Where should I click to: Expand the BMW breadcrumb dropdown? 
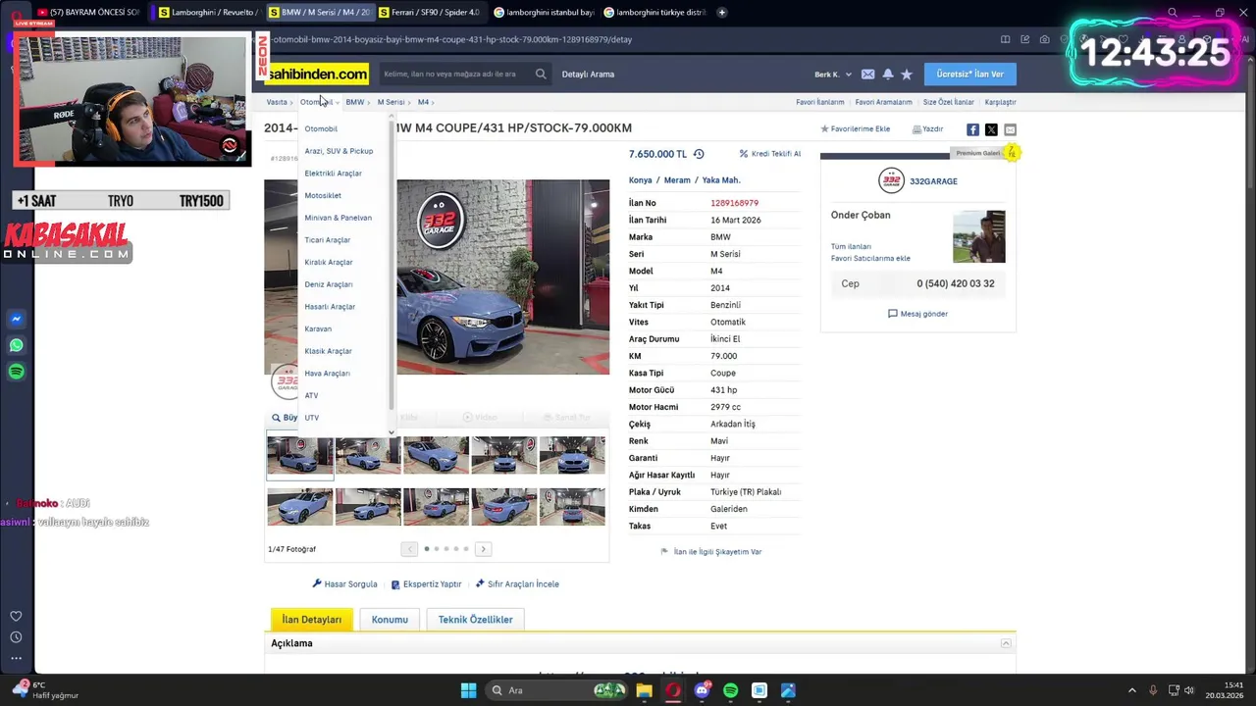click(357, 102)
